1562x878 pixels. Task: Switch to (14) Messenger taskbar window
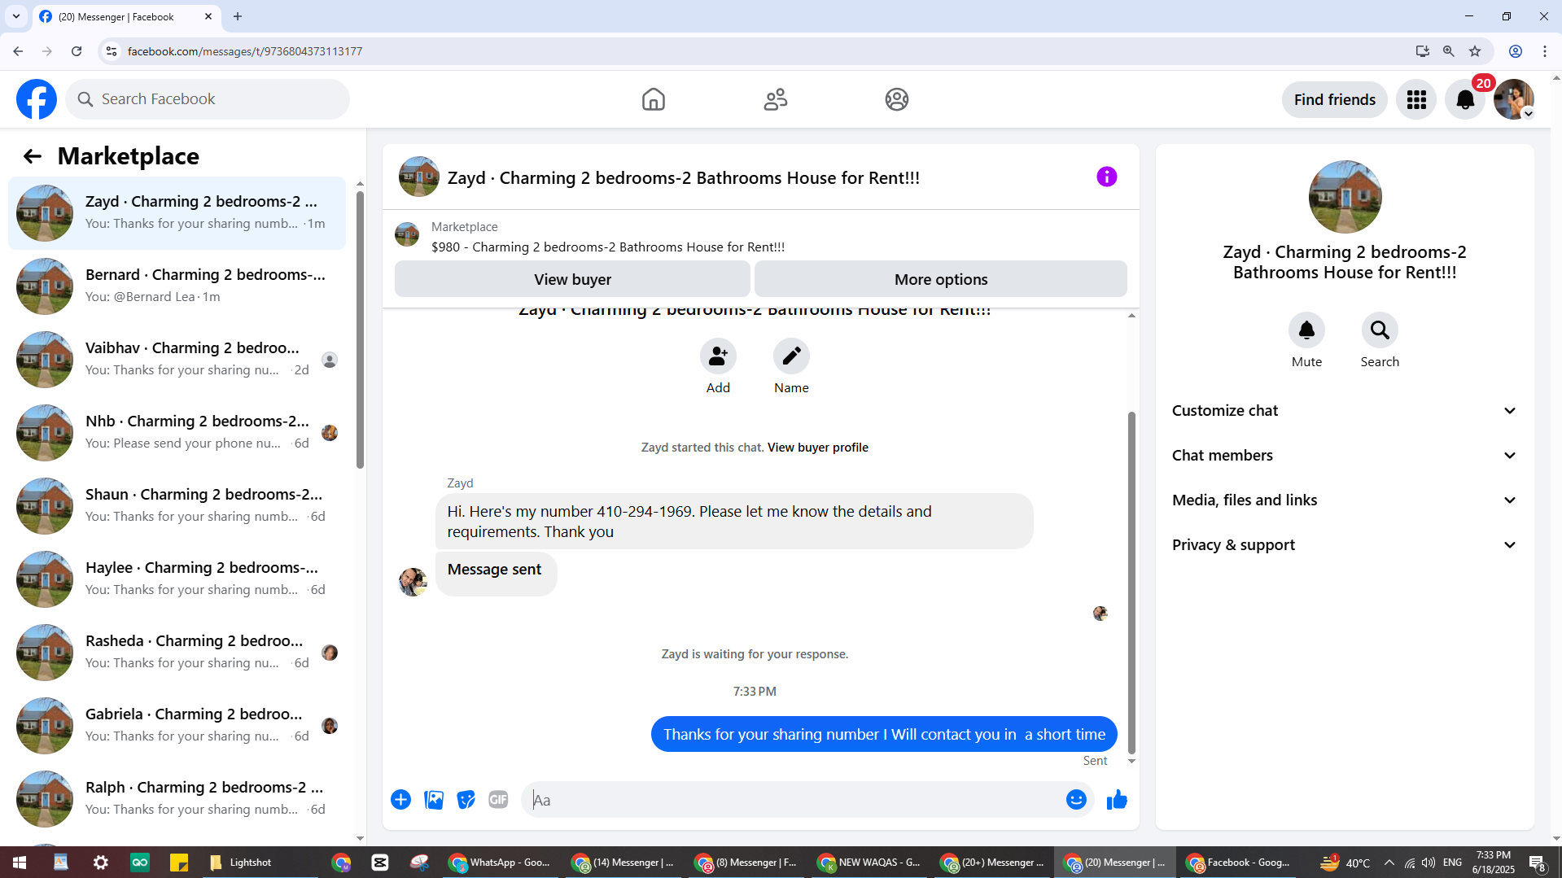coord(624,863)
